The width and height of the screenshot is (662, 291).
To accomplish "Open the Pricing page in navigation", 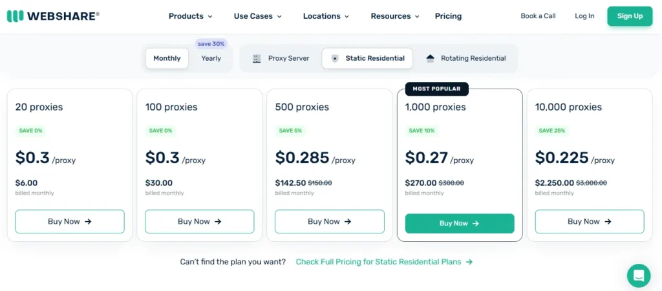I will pyautogui.click(x=449, y=16).
